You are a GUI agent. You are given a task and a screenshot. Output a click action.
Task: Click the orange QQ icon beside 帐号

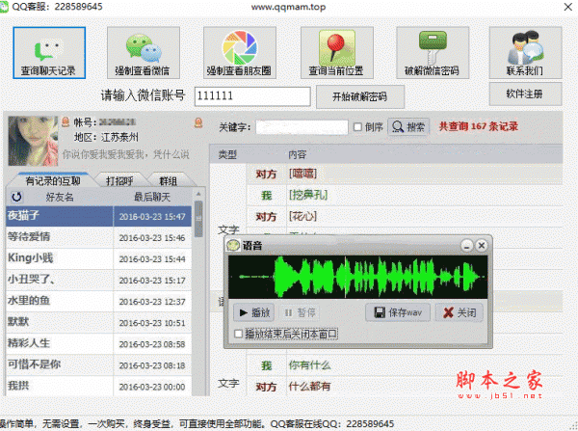[66, 121]
